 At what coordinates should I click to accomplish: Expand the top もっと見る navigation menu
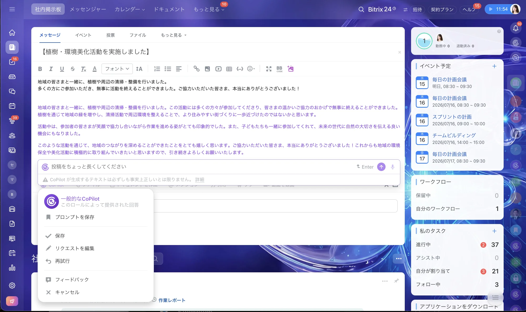[209, 9]
